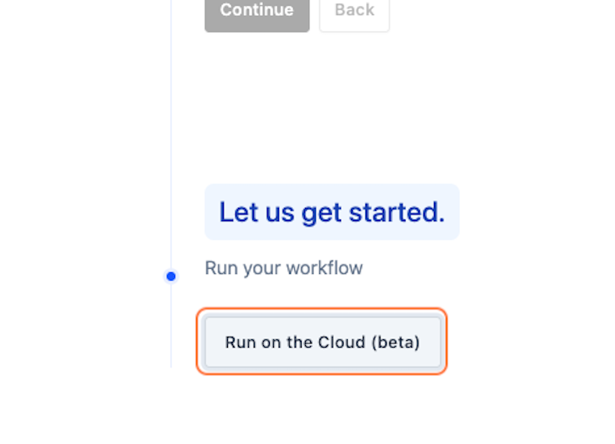Click the 'Let us get started.' banner
The width and height of the screenshot is (615, 444).
coord(332,212)
